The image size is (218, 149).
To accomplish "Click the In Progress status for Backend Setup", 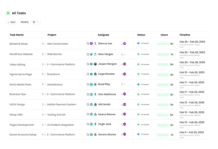I will pyautogui.click(x=143, y=44).
